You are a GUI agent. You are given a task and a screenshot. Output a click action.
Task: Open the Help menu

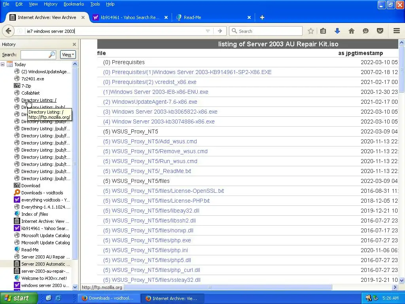pyautogui.click(x=110, y=4)
